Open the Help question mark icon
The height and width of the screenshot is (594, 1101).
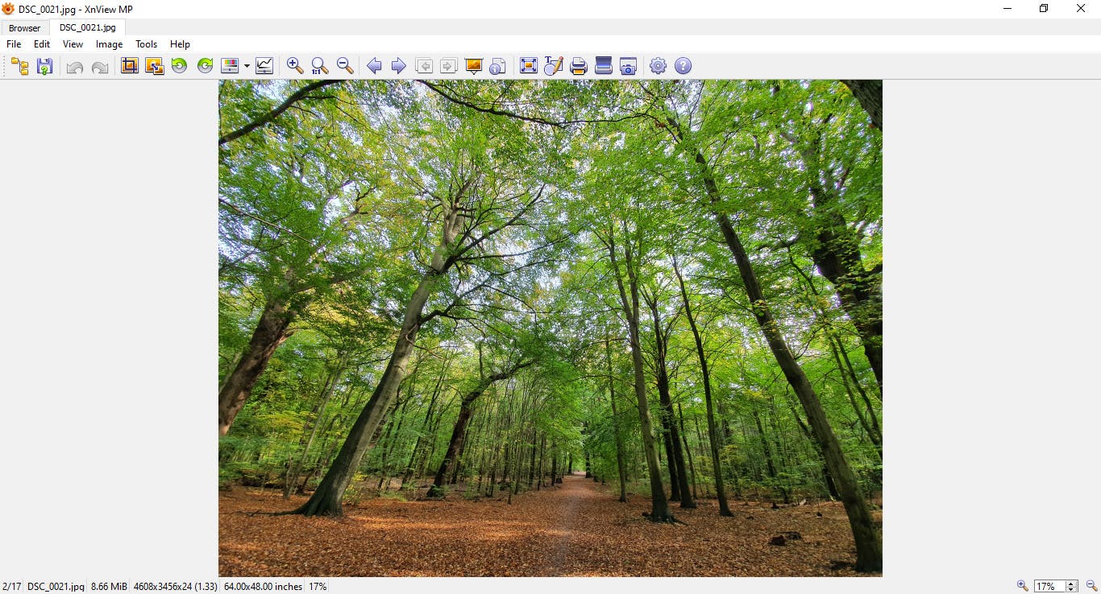(x=683, y=66)
